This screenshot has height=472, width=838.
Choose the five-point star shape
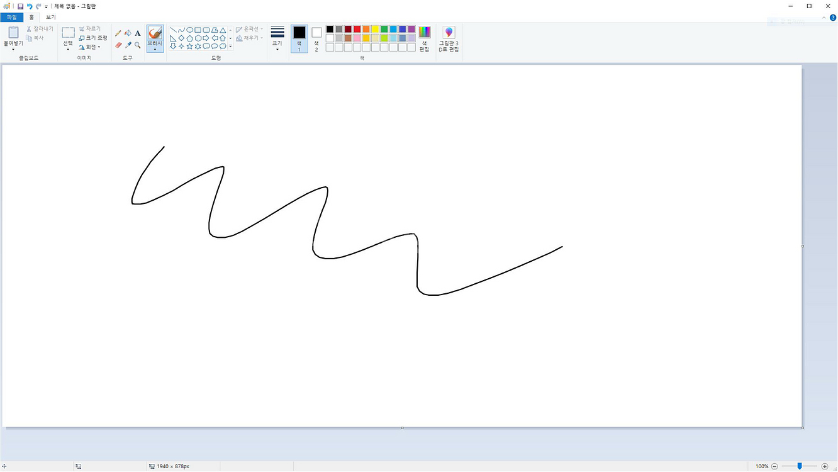click(189, 46)
